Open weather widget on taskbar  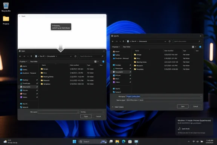click(11, 142)
